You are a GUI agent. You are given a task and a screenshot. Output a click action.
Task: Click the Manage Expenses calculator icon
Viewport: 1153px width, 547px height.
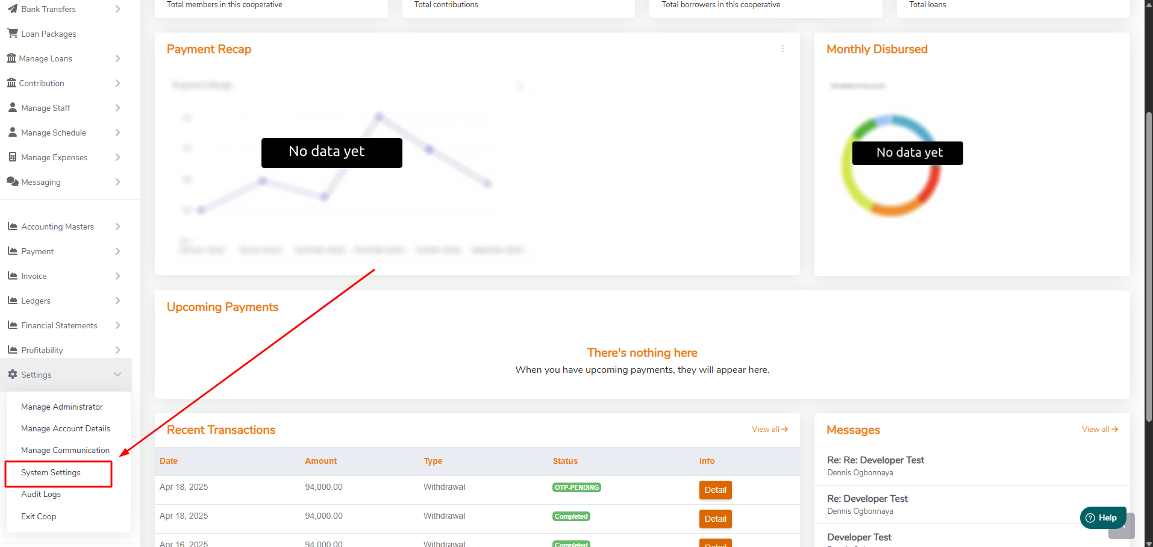click(x=13, y=157)
